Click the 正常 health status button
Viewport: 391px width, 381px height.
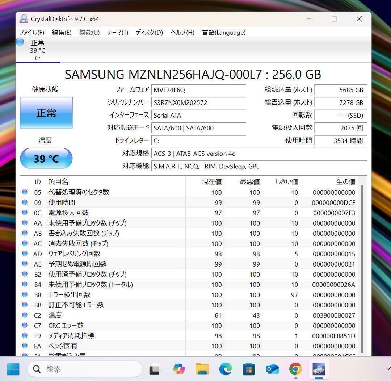point(46,113)
